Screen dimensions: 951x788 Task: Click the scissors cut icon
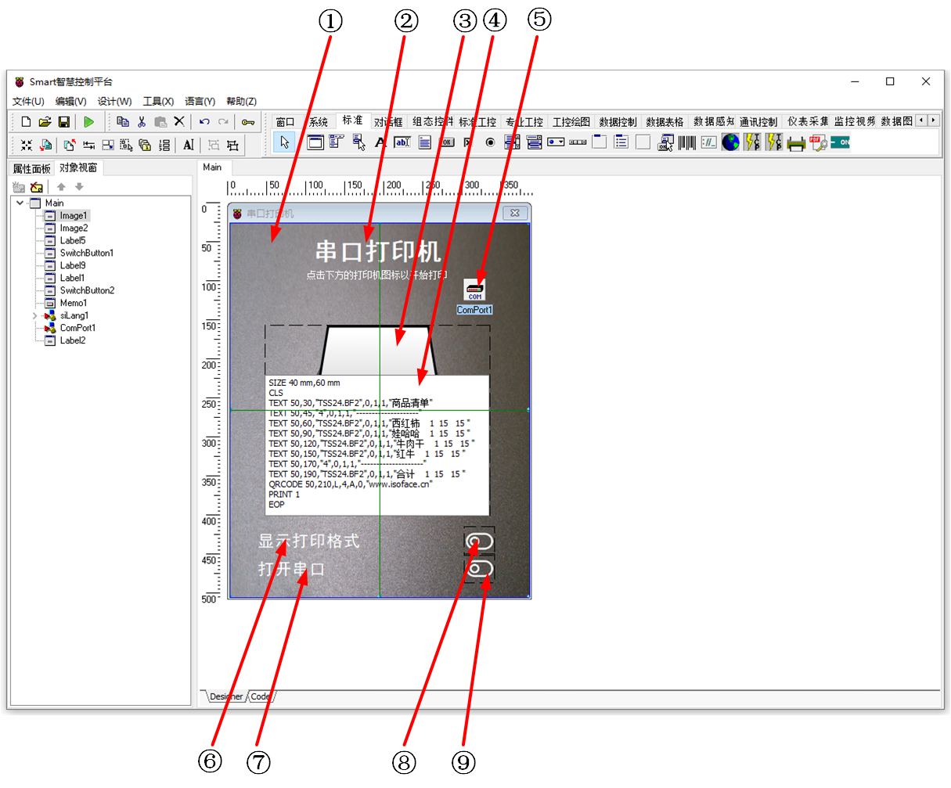142,122
